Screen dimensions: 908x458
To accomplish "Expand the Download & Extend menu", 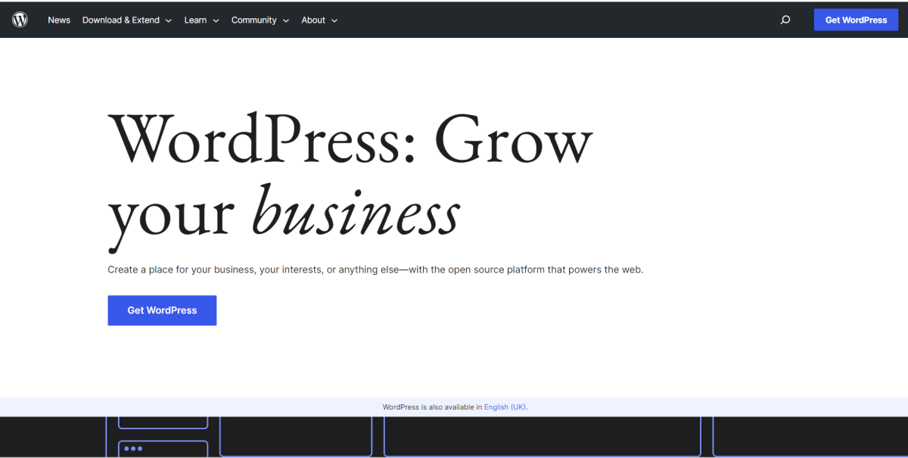I will coord(127,20).
